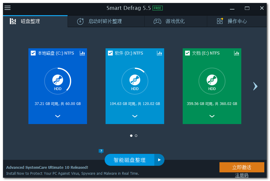270x181 pixels.
Task: Select the first page indicator dot
Action: [x=131, y=136]
